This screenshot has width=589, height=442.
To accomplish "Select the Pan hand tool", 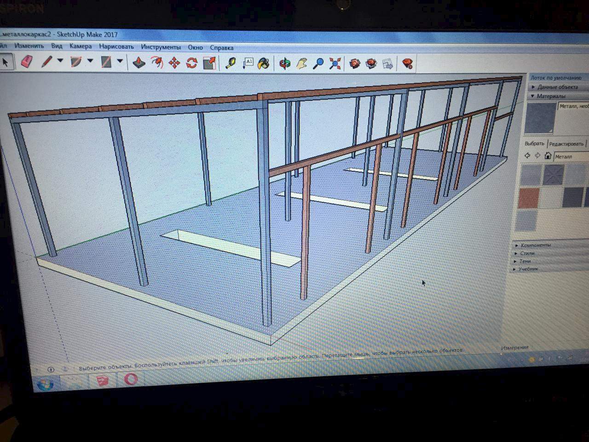I will 301,63.
